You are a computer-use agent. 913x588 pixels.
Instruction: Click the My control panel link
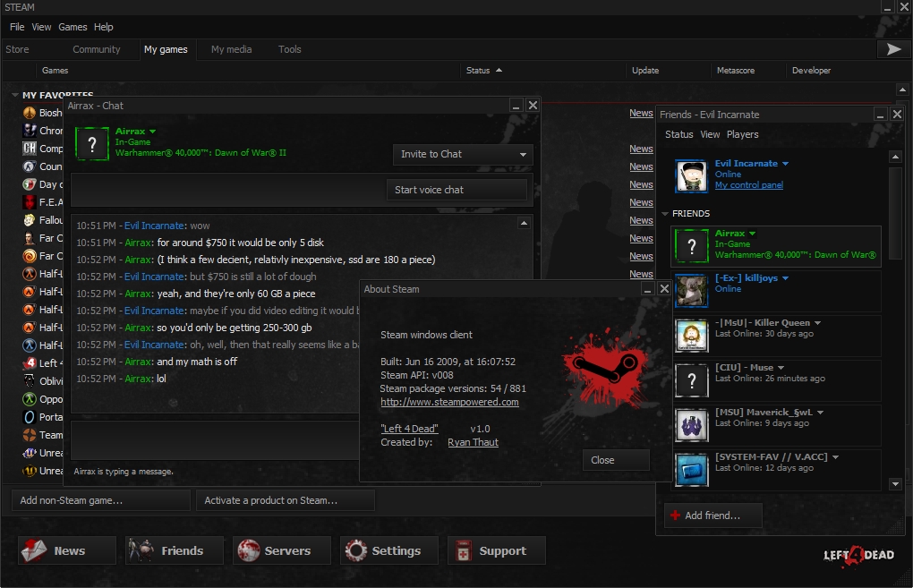point(749,185)
